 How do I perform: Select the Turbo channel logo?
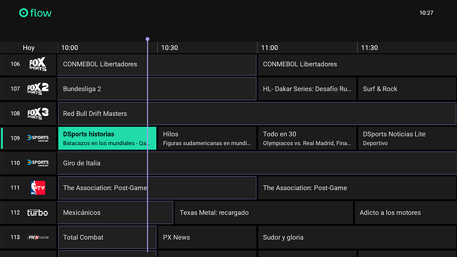38,213
